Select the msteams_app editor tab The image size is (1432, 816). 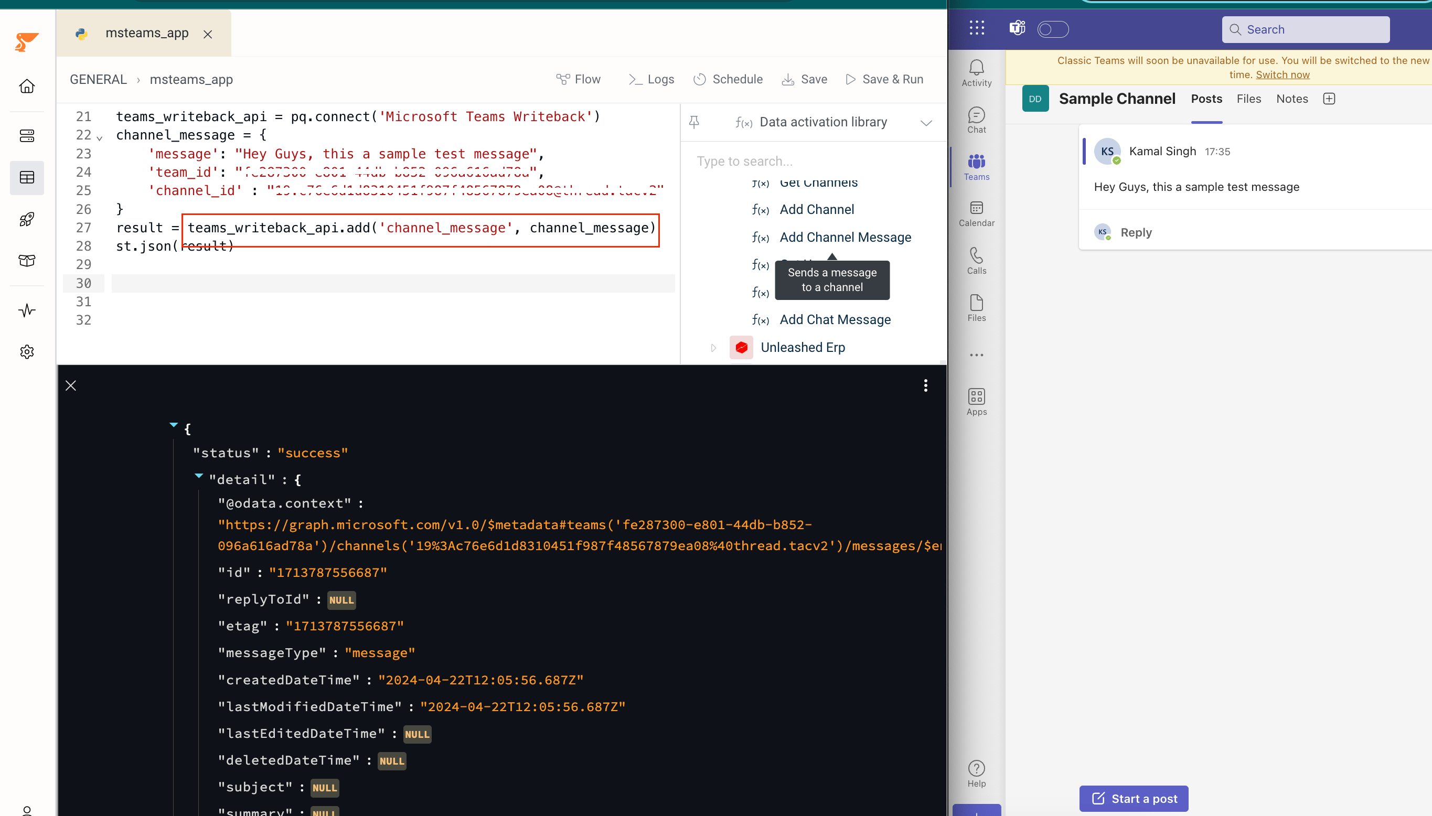tap(144, 34)
